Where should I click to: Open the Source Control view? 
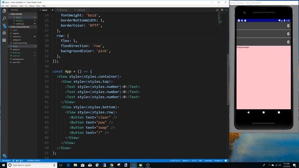pyautogui.click(x=4, y=26)
